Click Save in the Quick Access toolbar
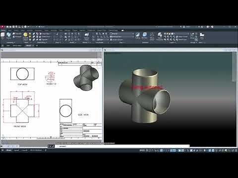This screenshot has height=178, width=238. [13, 27]
